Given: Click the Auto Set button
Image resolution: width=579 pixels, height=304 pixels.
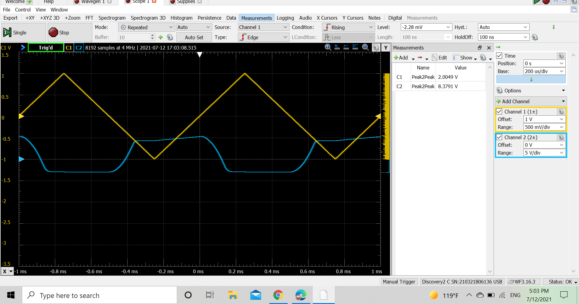Looking at the screenshot, I should (x=194, y=37).
